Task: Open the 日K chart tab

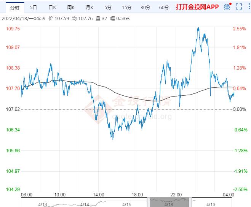Action: click(52, 7)
